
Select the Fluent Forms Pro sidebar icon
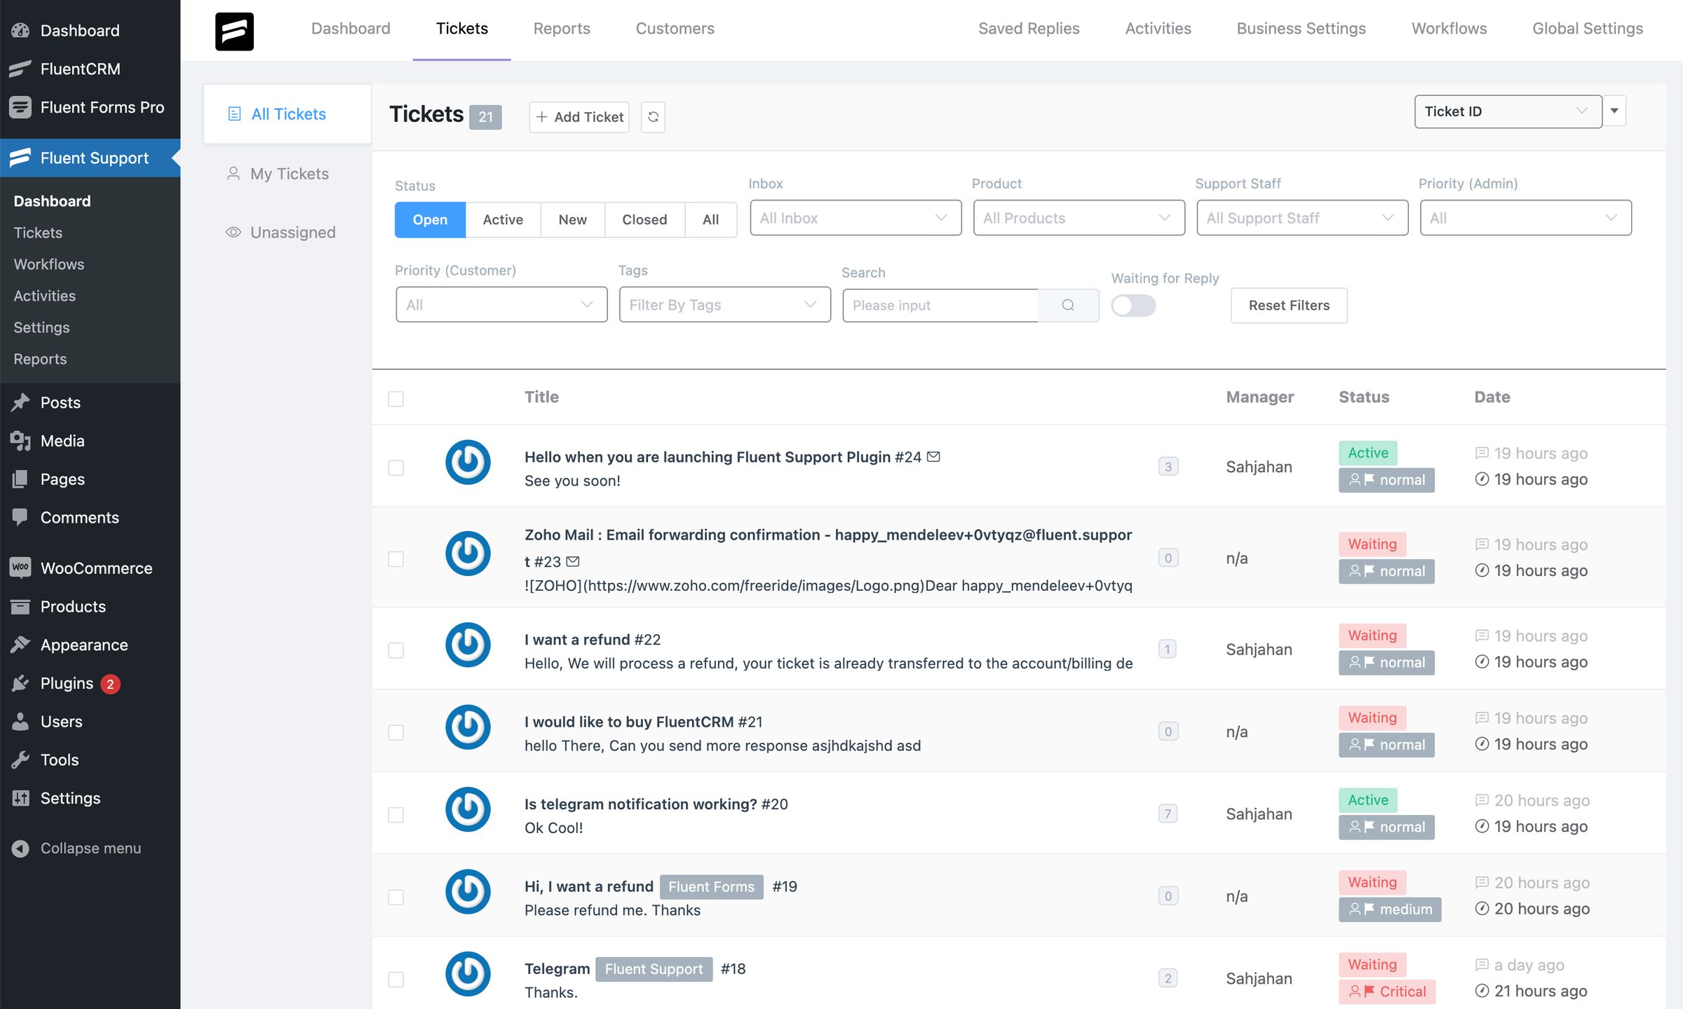click(20, 107)
